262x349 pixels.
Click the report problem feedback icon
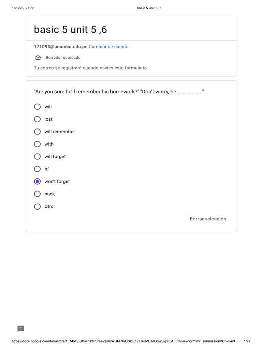click(21, 329)
